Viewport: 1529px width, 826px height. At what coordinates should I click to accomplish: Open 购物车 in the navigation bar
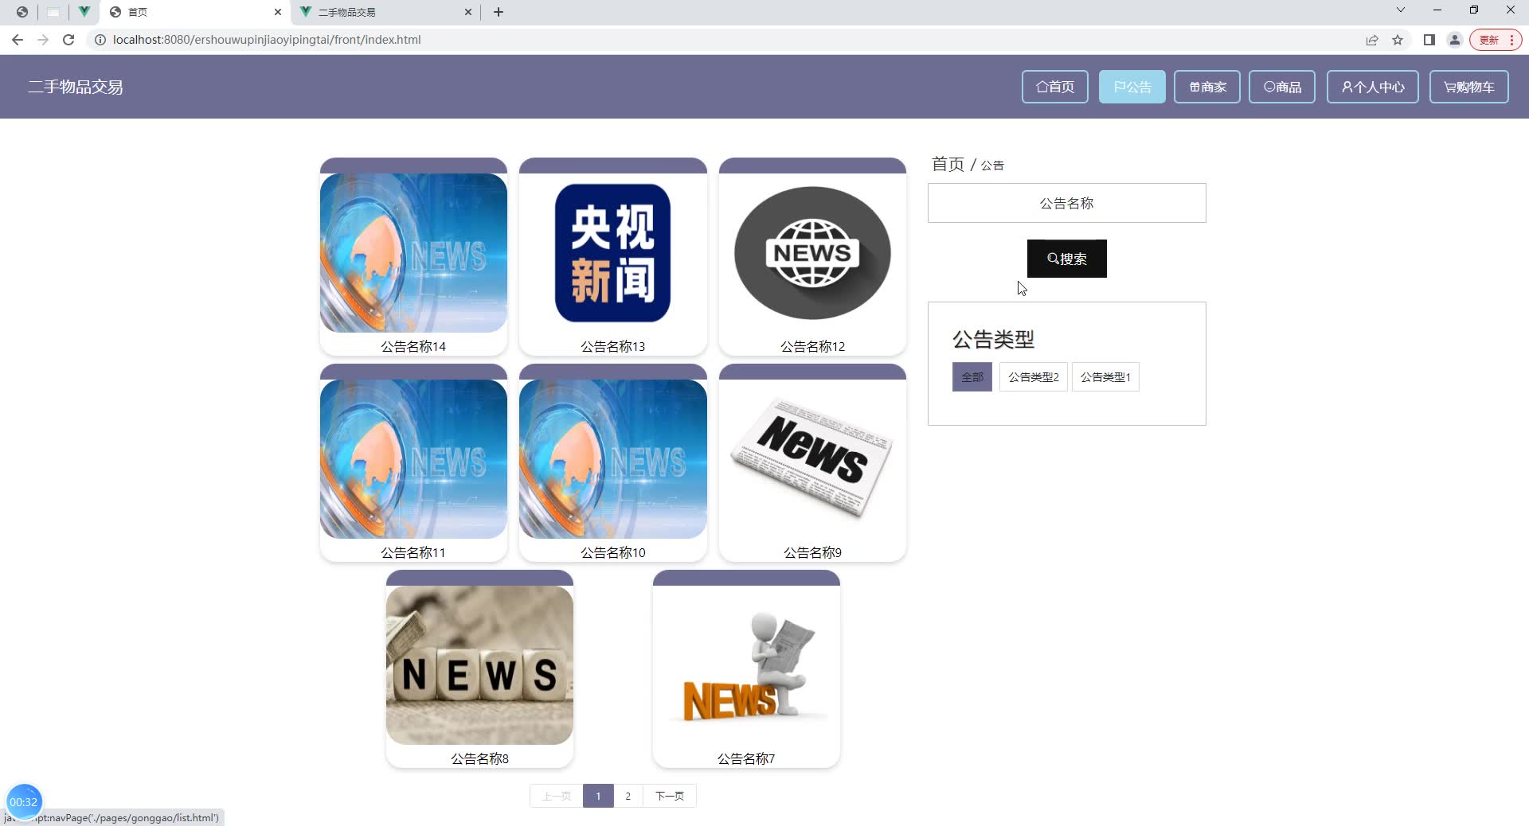tap(1469, 87)
